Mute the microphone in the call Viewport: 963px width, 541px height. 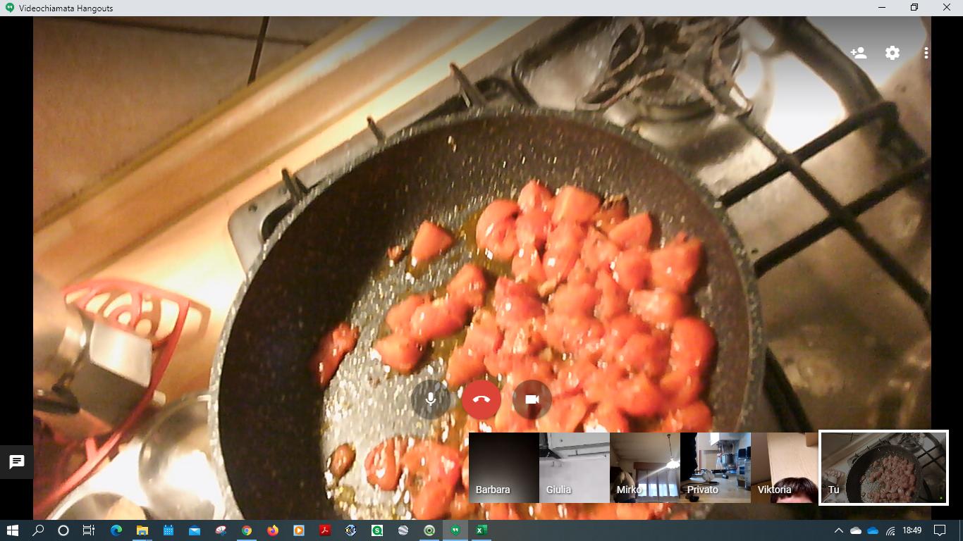[431, 399]
